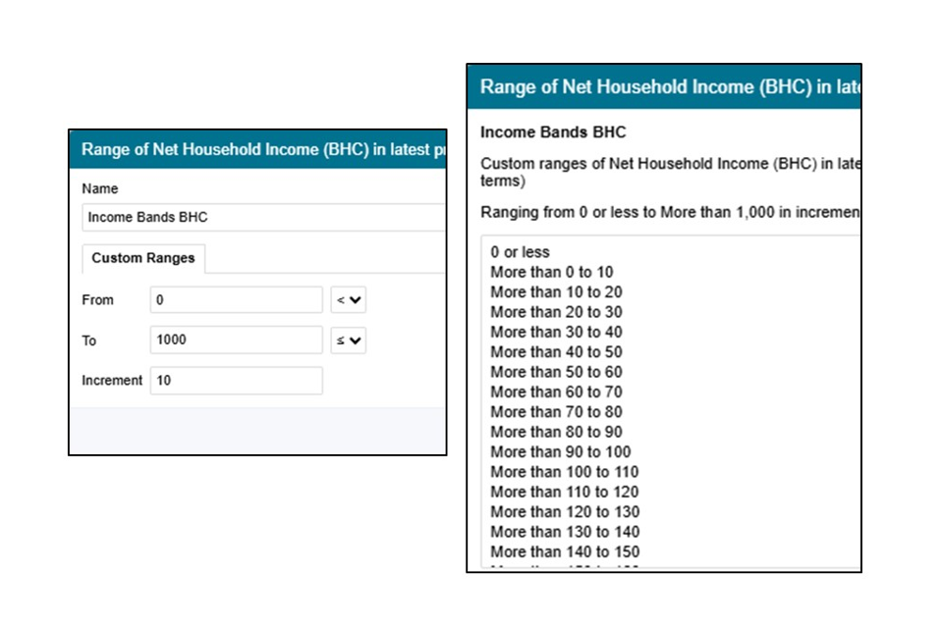Select the '0 or less' range
This screenshot has height=628, width=943.
[521, 252]
